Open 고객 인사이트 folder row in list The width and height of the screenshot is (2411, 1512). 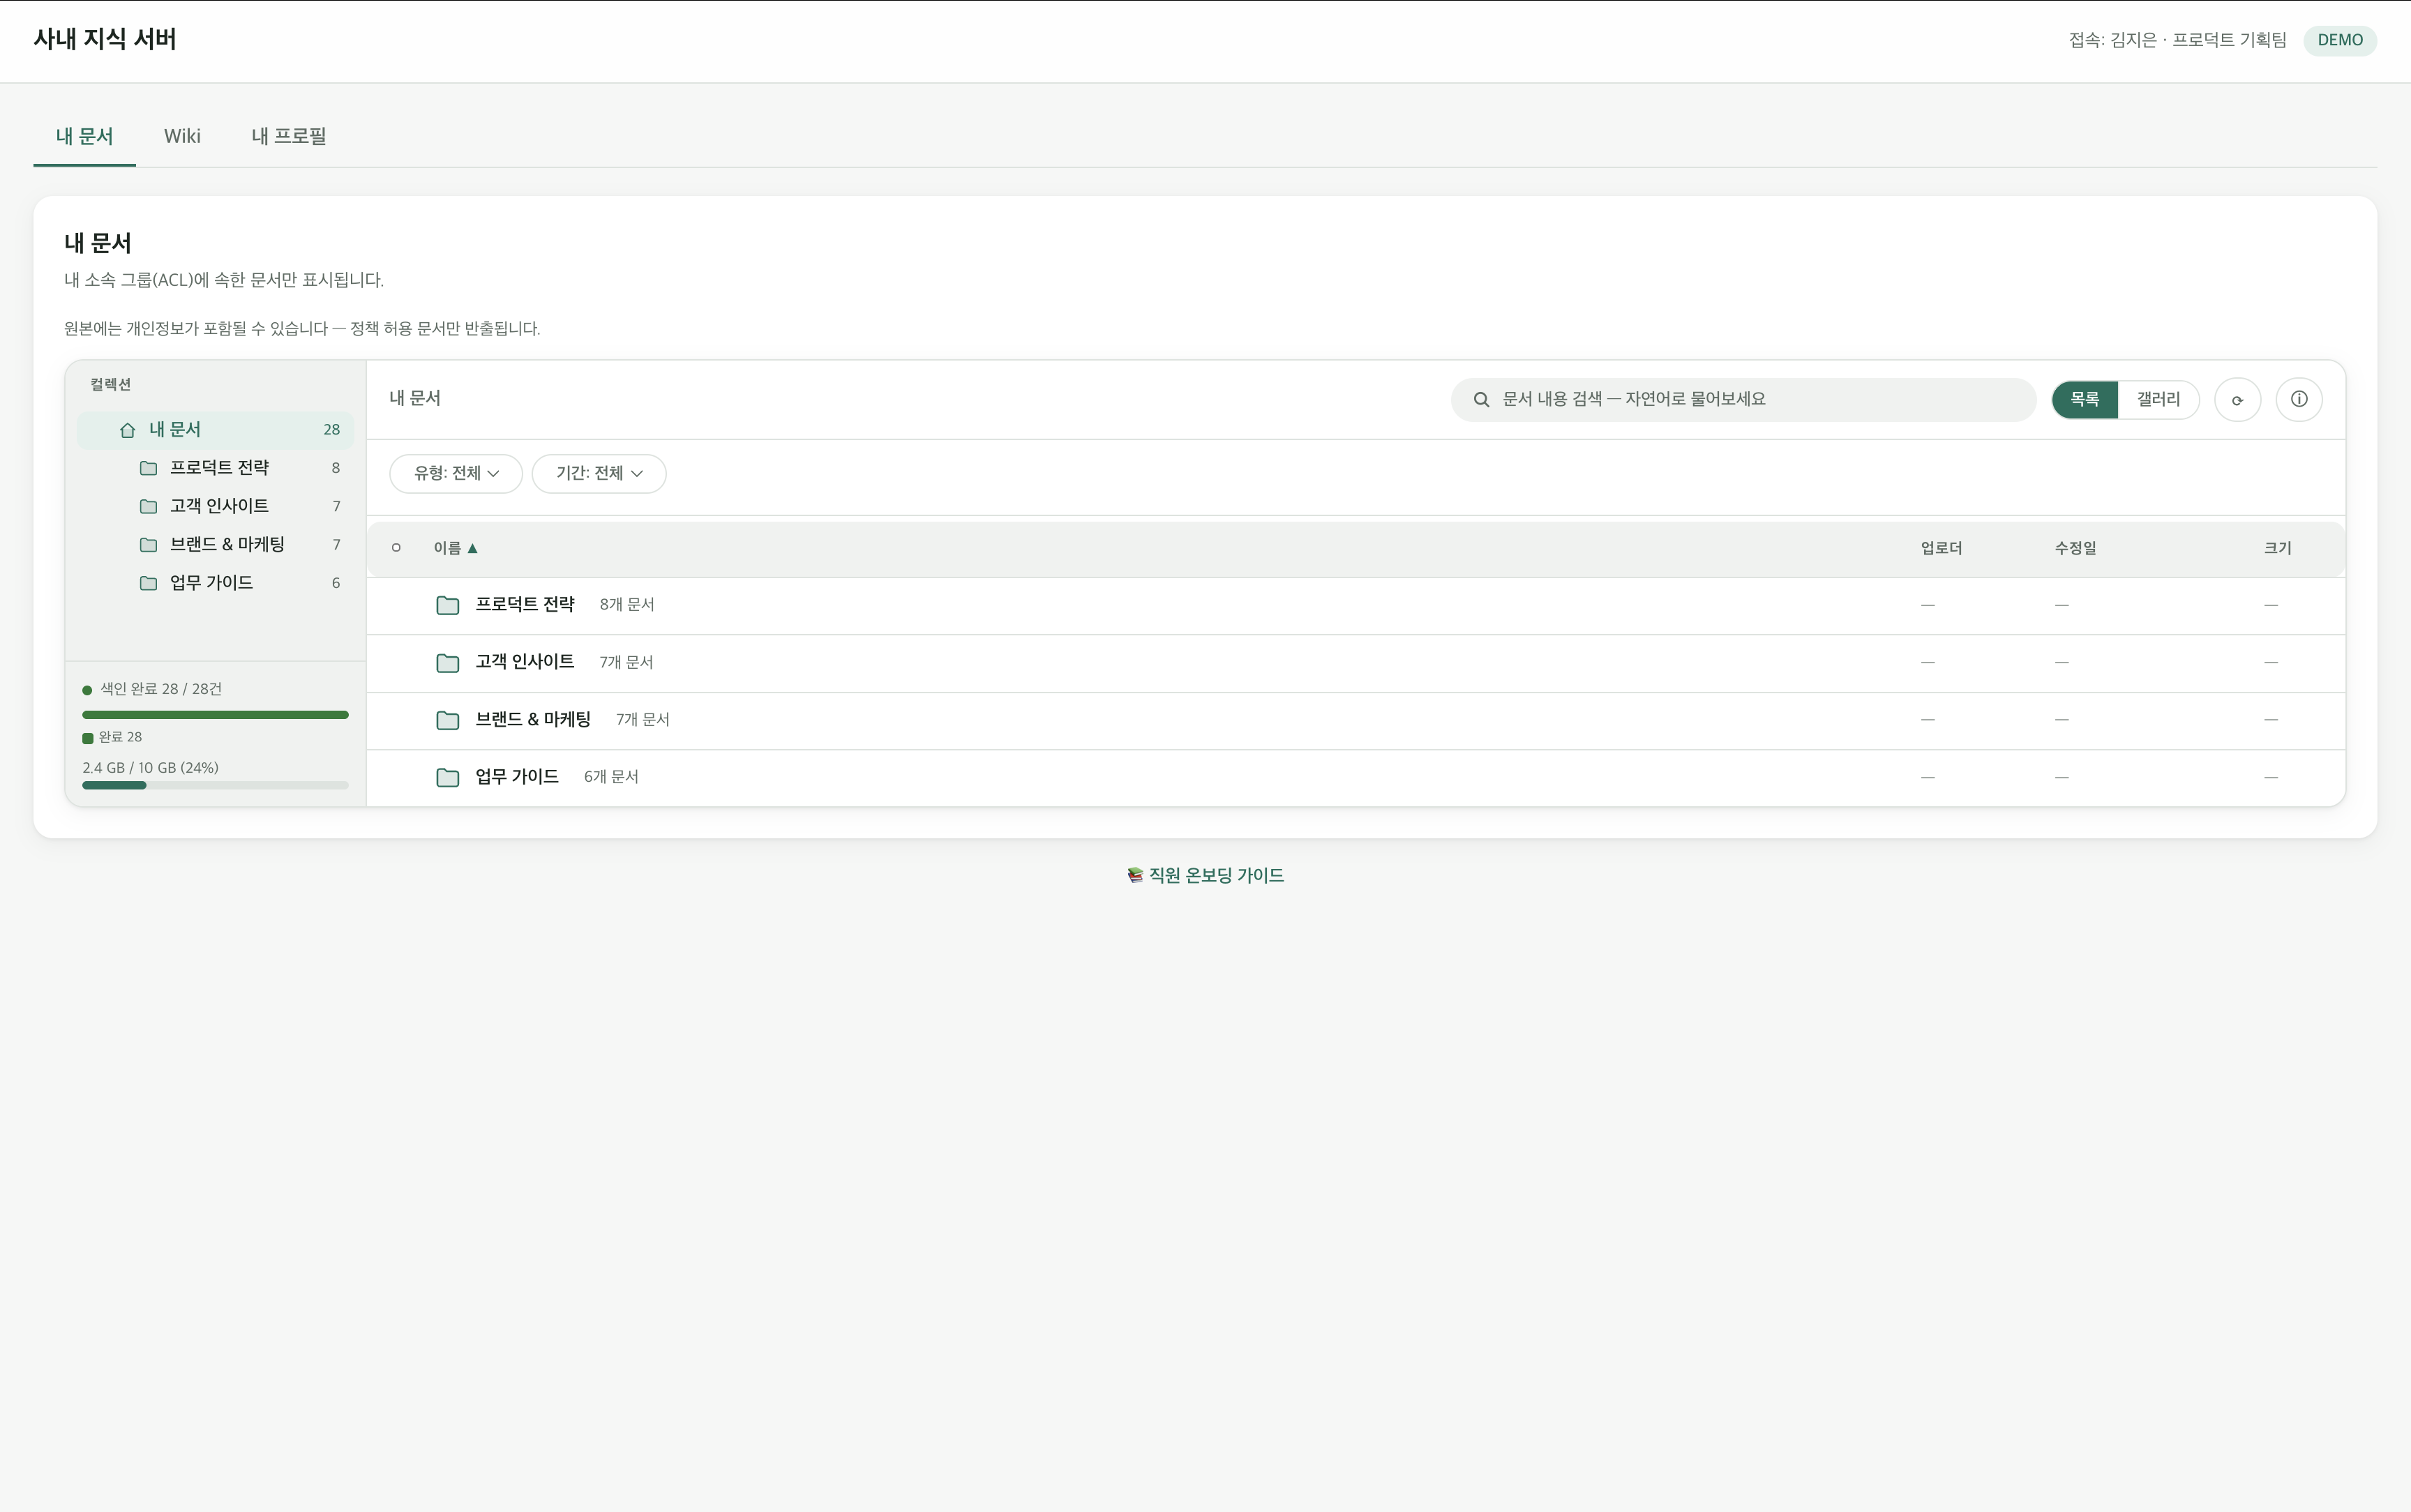coord(1355,662)
